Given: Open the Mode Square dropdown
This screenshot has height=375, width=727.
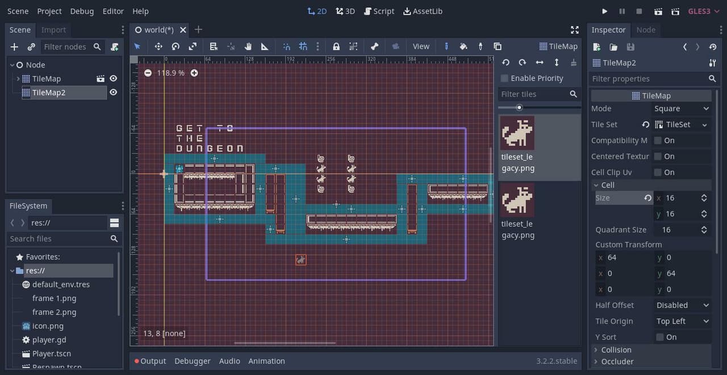Looking at the screenshot, I should 682,108.
